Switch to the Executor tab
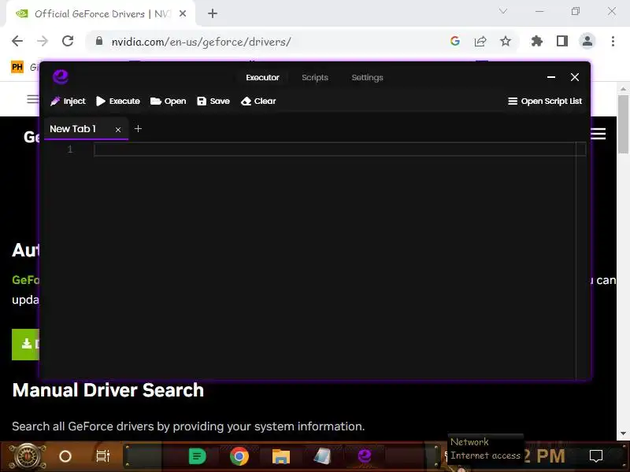Screen dimensions: 630x472 262,77
